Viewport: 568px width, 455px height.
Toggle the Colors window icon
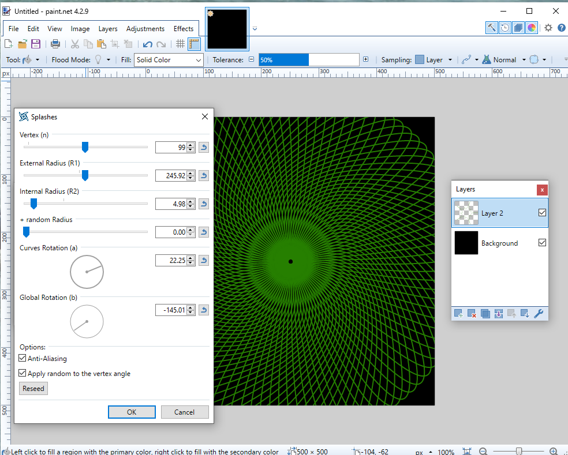click(x=532, y=28)
